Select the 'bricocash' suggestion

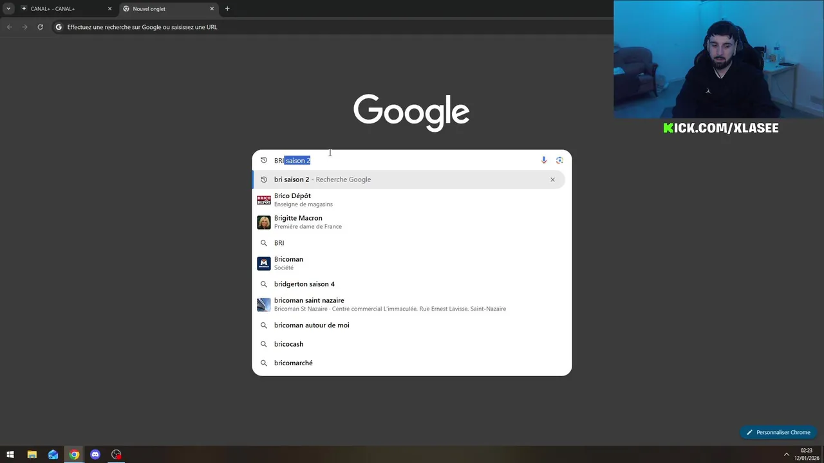(x=409, y=344)
